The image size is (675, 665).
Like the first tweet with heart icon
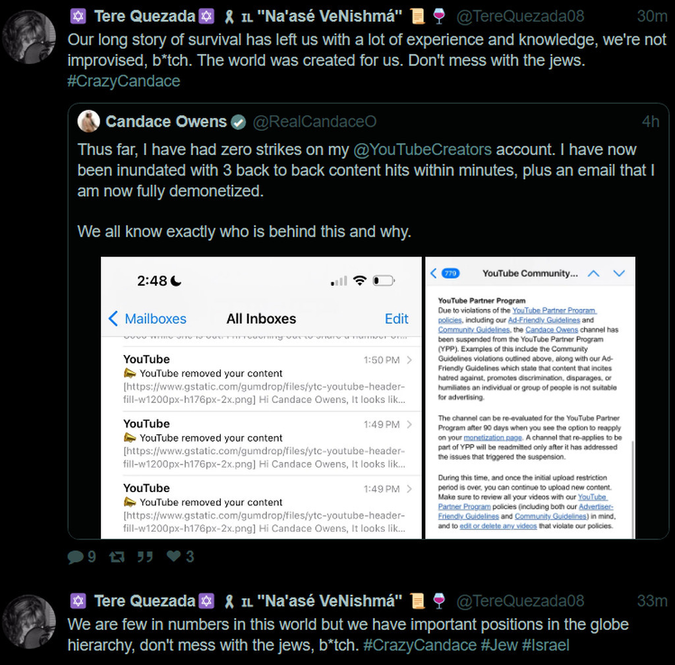click(x=173, y=556)
